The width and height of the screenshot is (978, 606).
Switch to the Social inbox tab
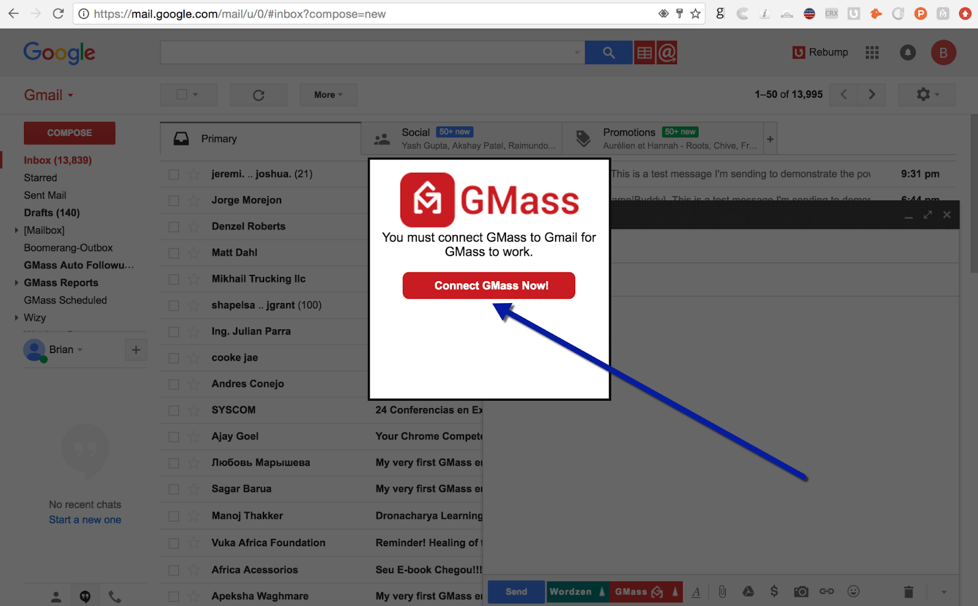tap(461, 139)
